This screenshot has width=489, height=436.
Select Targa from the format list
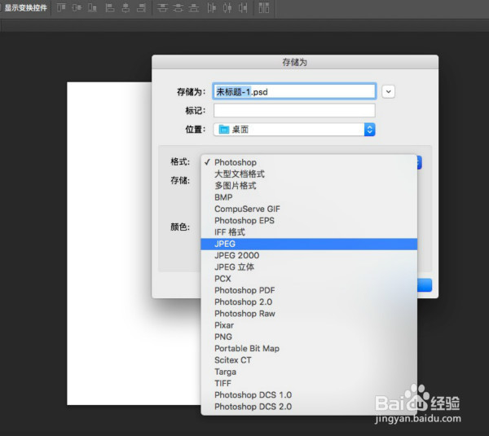(x=309, y=372)
